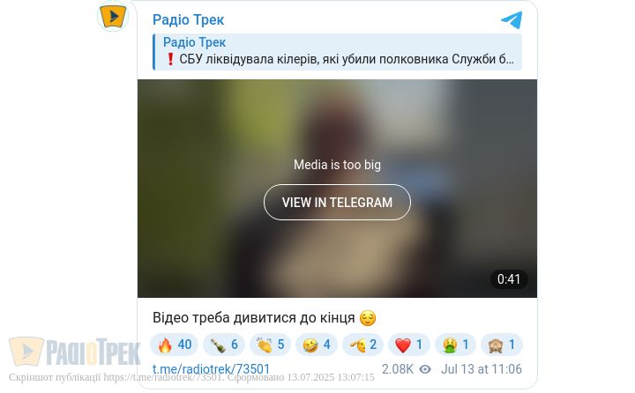Click the Jul 13 at 11:06 timestamp
635x393 pixels.
click(x=482, y=369)
